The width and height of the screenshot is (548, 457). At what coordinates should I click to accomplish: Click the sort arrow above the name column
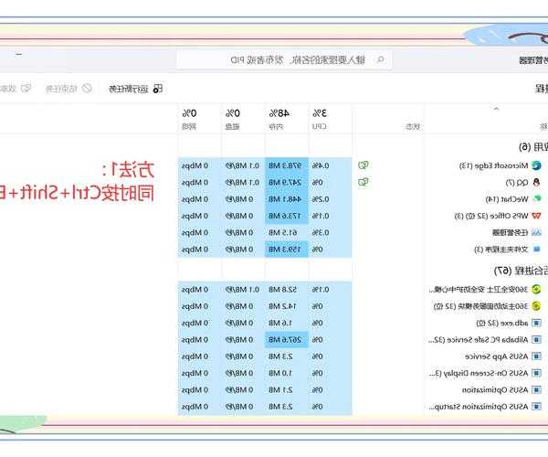[x=496, y=109]
